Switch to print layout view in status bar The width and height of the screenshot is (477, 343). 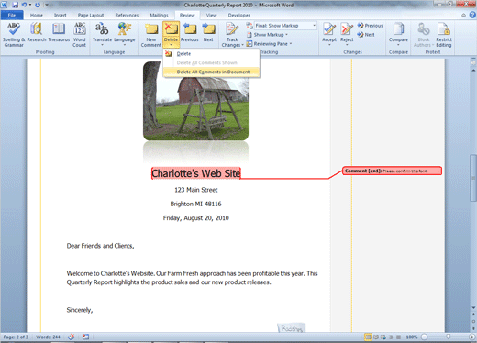pyautogui.click(x=368, y=337)
